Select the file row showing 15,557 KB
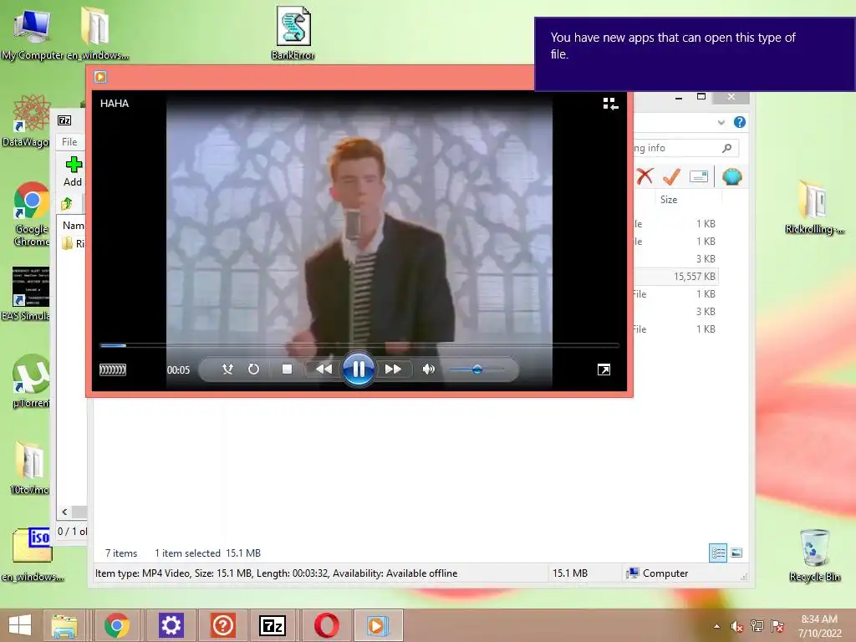 675,276
